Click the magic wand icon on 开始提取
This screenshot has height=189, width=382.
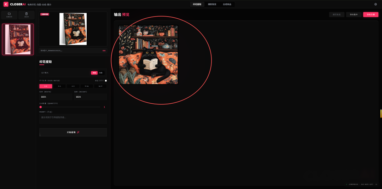78,132
